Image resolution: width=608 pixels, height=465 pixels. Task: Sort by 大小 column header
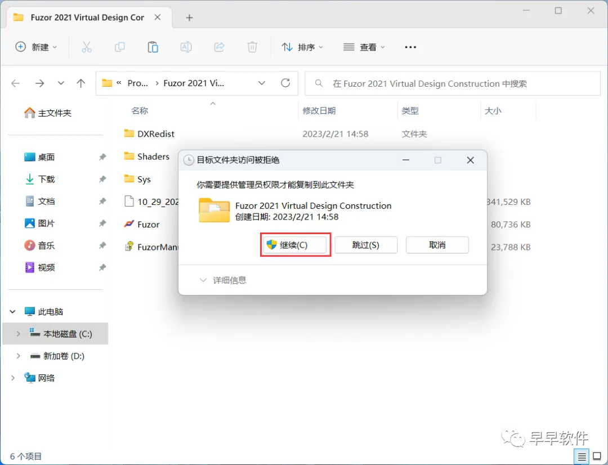tap(493, 111)
